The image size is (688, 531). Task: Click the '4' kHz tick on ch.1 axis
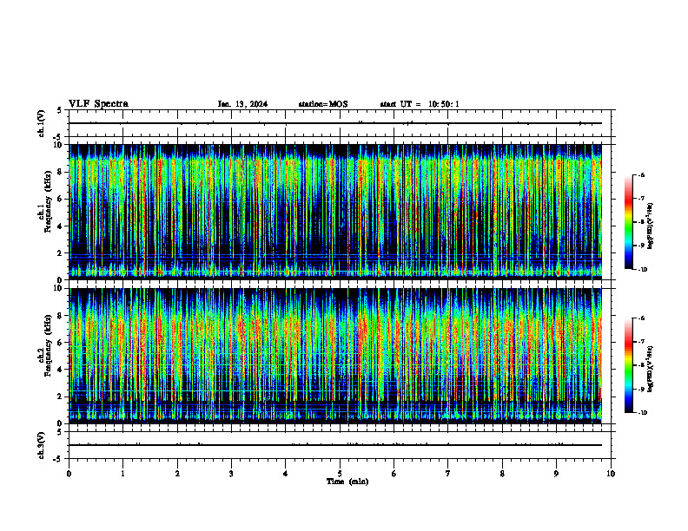click(61, 226)
